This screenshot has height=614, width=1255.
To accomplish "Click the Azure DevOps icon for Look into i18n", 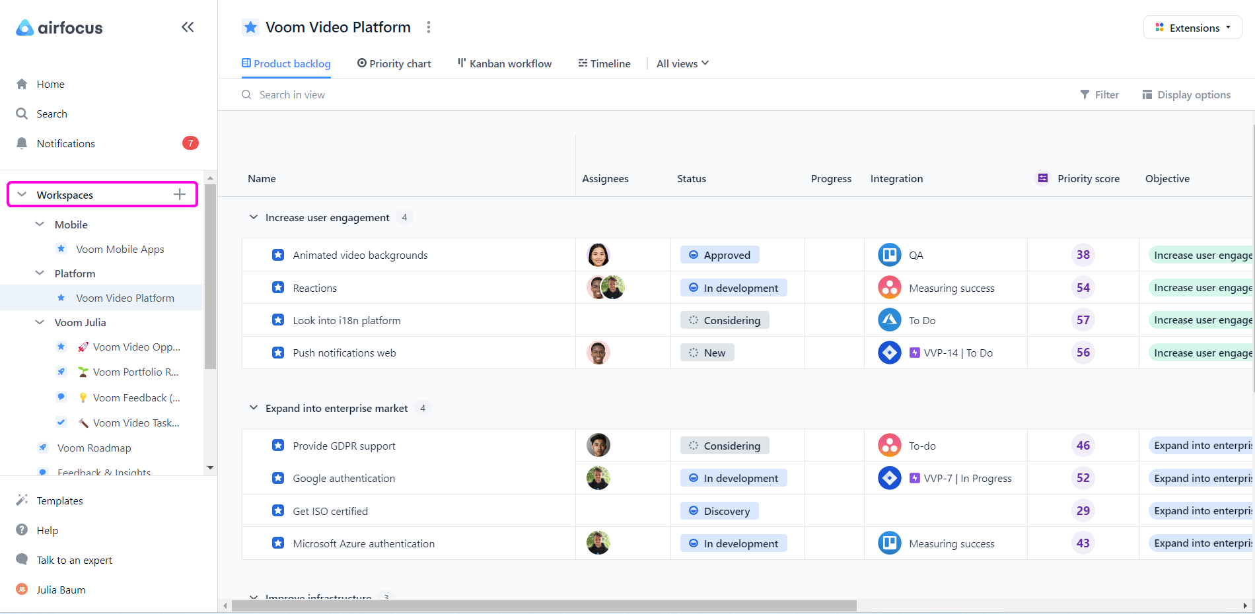I will pyautogui.click(x=889, y=320).
